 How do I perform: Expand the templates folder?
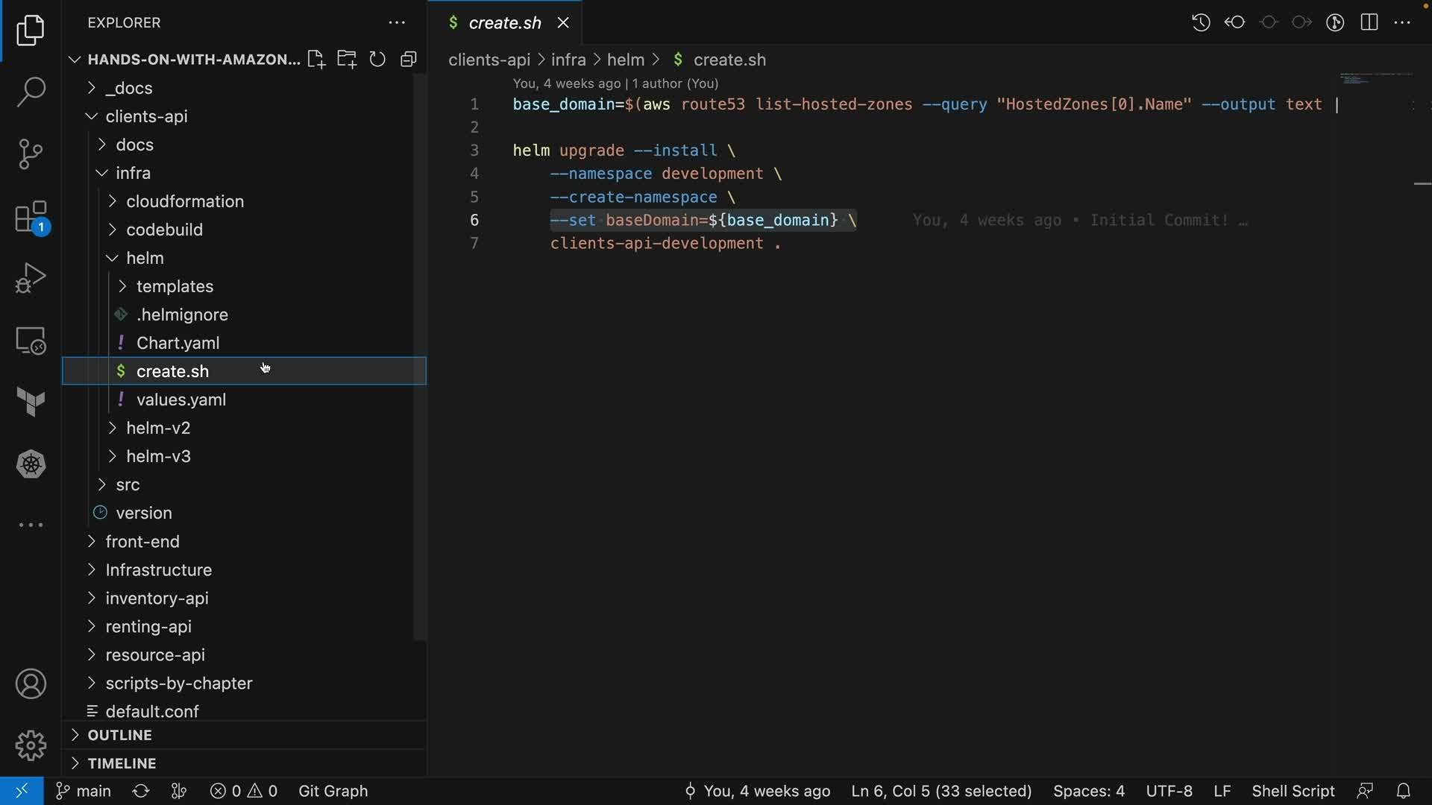point(175,286)
